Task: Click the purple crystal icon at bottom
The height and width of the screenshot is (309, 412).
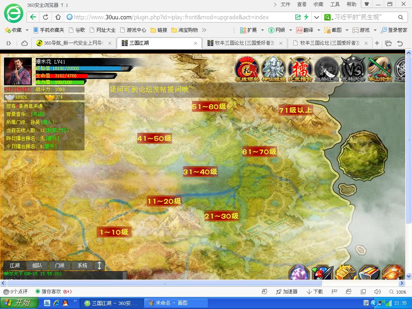Action: point(299,272)
